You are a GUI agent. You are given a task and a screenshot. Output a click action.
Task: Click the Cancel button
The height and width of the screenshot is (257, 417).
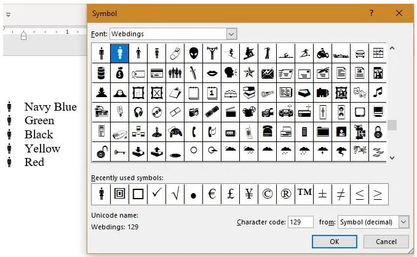coord(386,242)
